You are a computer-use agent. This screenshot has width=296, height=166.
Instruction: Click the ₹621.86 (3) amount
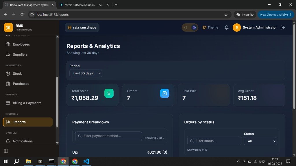(157, 152)
